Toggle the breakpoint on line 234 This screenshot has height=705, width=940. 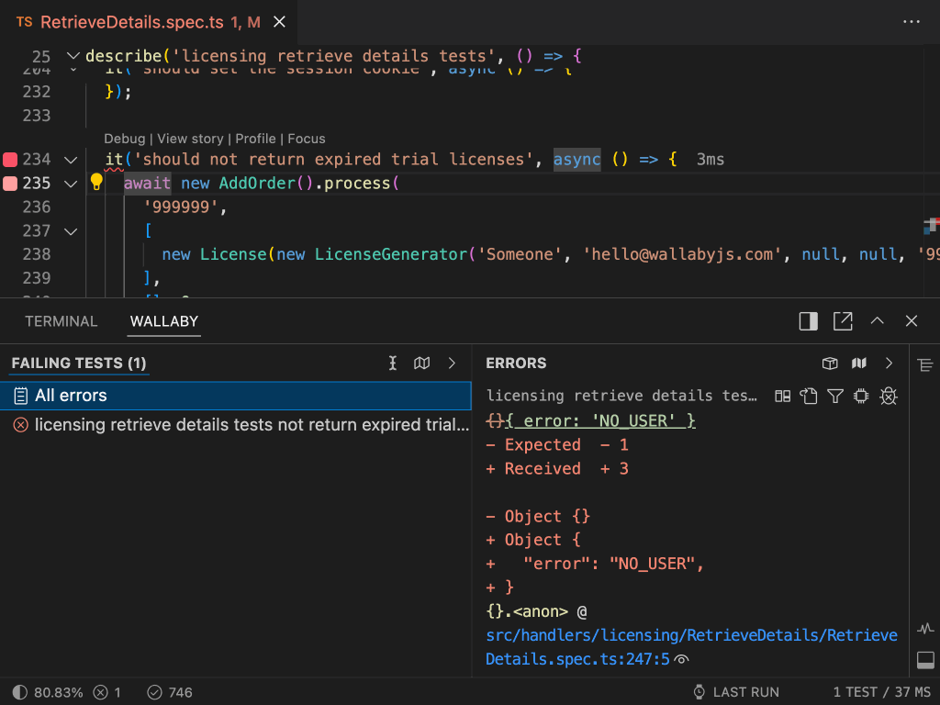click(10, 160)
